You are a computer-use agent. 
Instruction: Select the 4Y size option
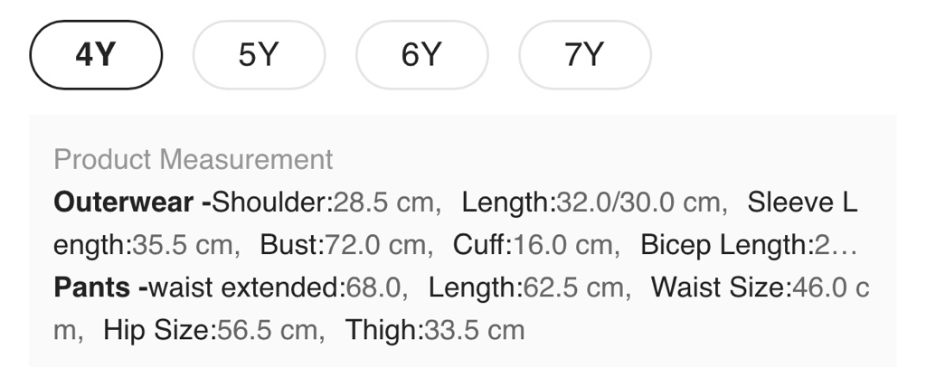pos(96,55)
